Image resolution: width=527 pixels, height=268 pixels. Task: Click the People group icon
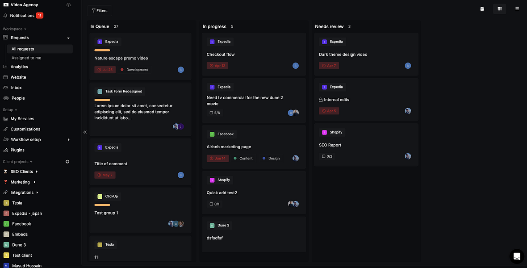pos(6,98)
